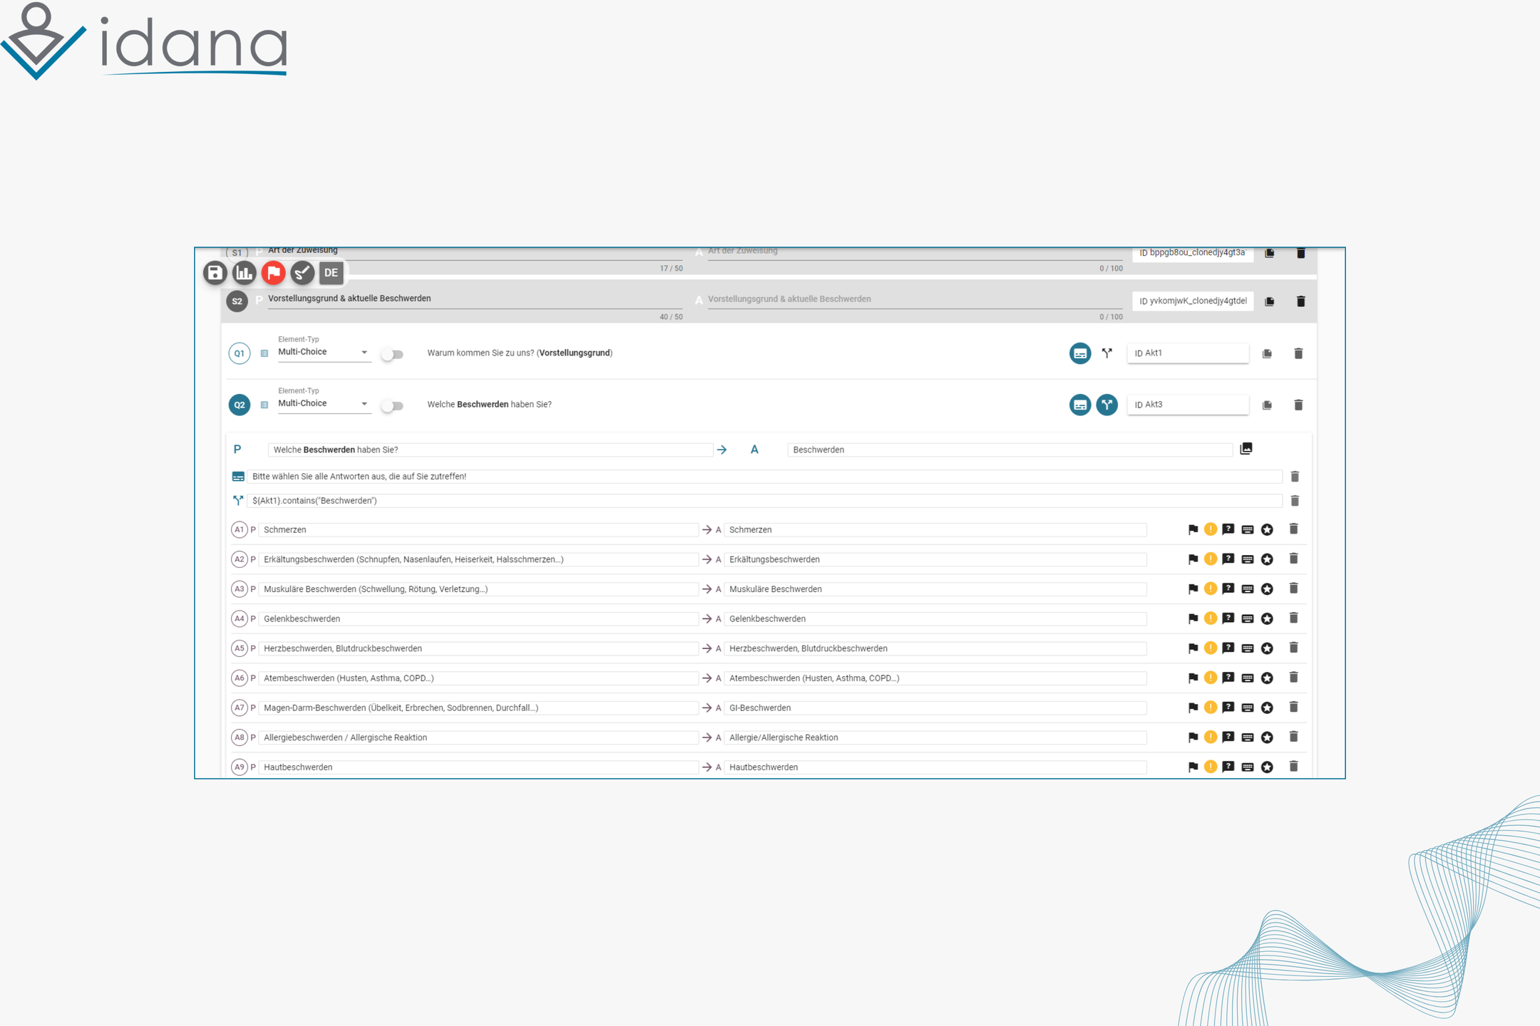The image size is (1540, 1026).
Task: Delete section S2 with its trash icon
Action: pos(1300,301)
